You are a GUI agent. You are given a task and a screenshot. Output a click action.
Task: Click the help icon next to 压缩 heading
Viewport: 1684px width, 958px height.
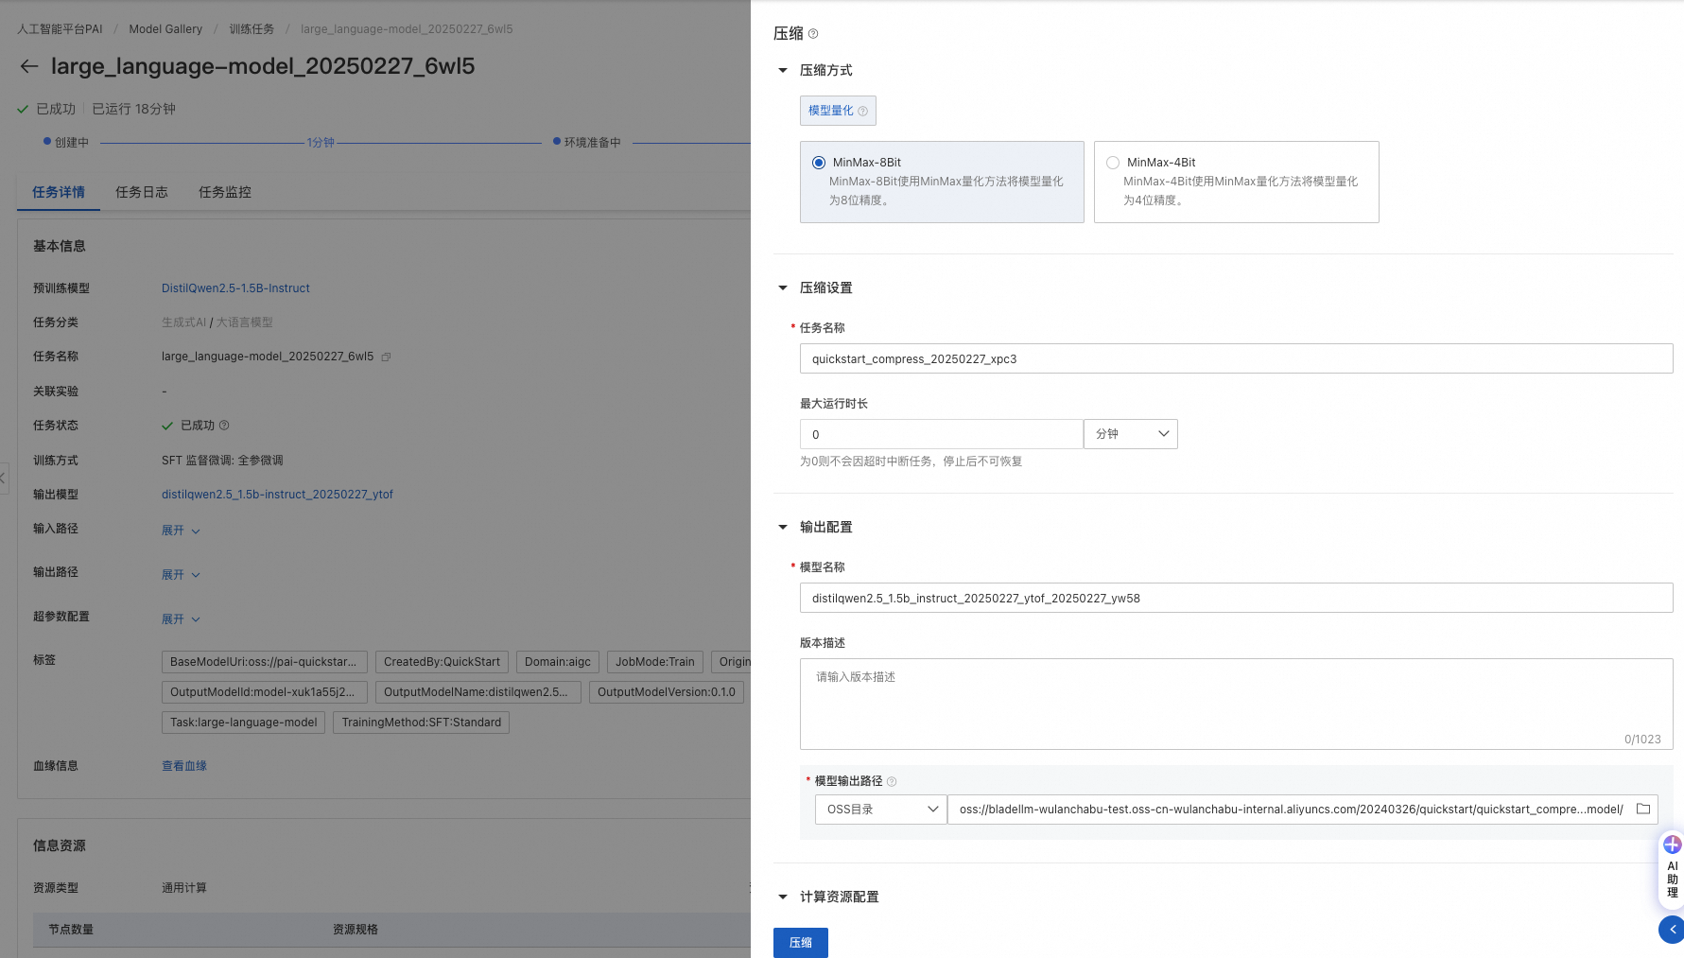pyautogui.click(x=813, y=34)
